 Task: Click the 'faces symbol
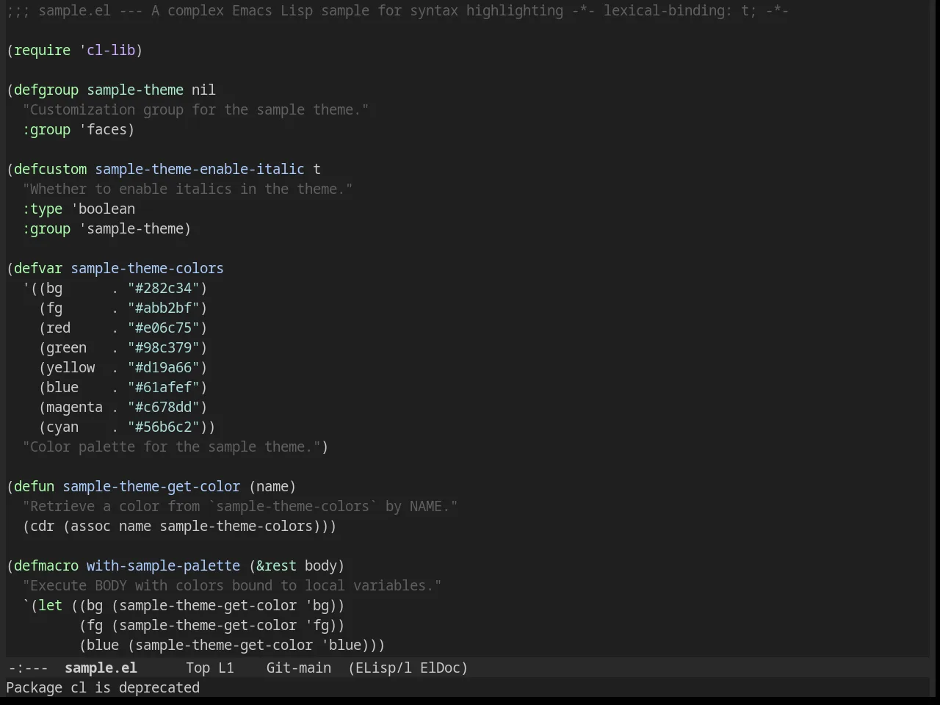(103, 129)
